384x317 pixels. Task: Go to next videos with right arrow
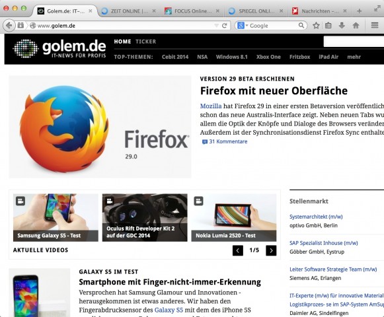tap(271, 250)
